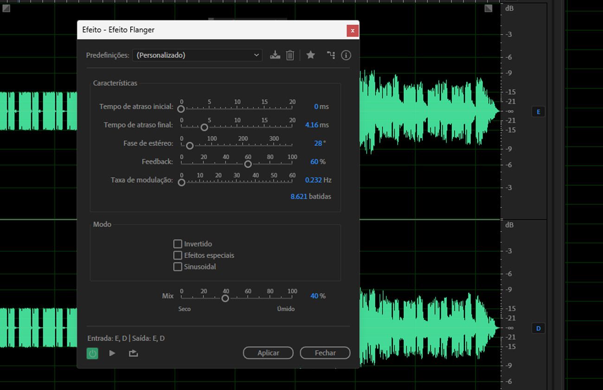Image resolution: width=603 pixels, height=390 pixels.
Task: Mark this effect as a favorite
Action: [310, 55]
